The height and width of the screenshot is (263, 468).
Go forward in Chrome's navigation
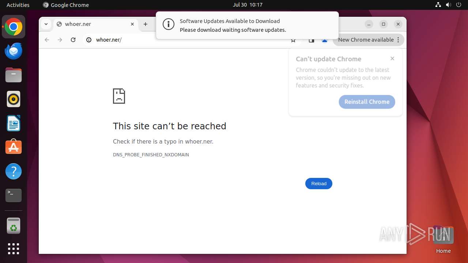[x=60, y=40]
